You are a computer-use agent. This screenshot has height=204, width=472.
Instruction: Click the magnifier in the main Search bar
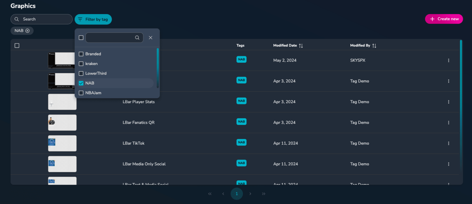pos(16,19)
